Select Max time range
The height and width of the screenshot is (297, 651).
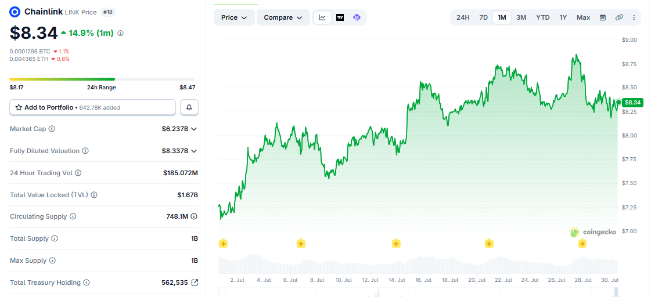(583, 17)
